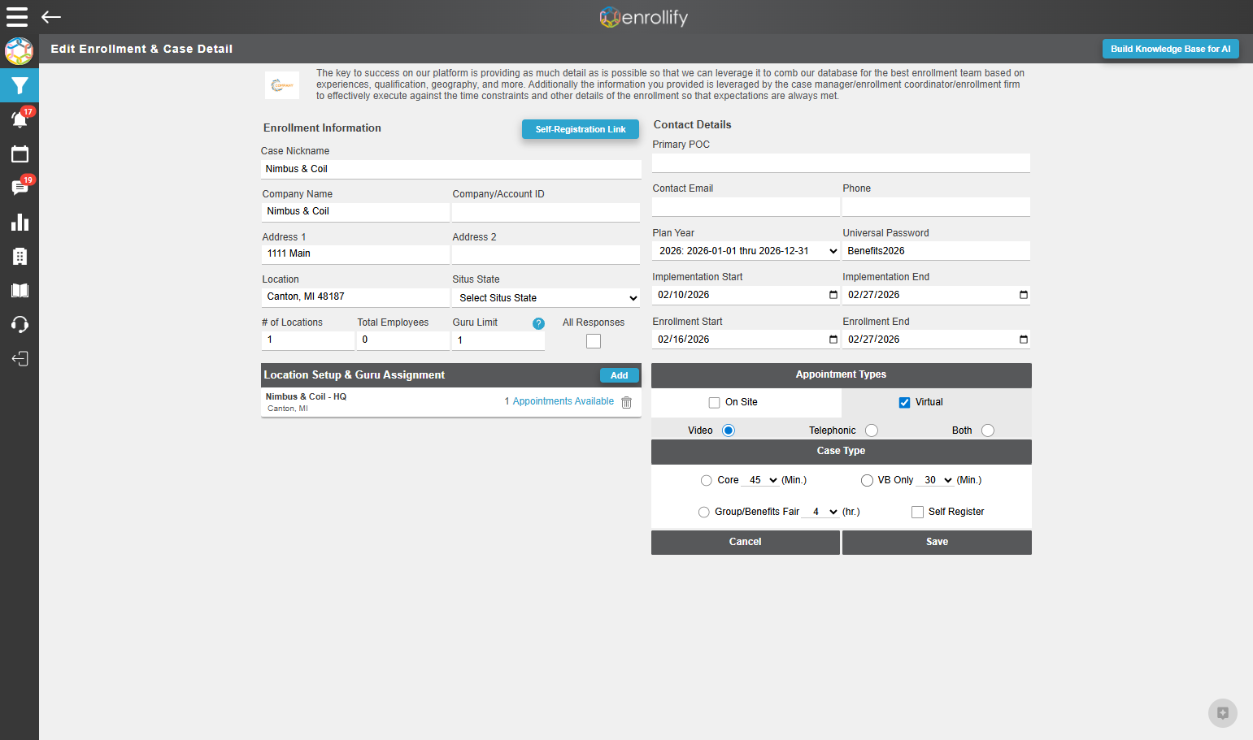Image resolution: width=1253 pixels, height=740 pixels.
Task: Select the VB Only case type
Action: tap(867, 480)
